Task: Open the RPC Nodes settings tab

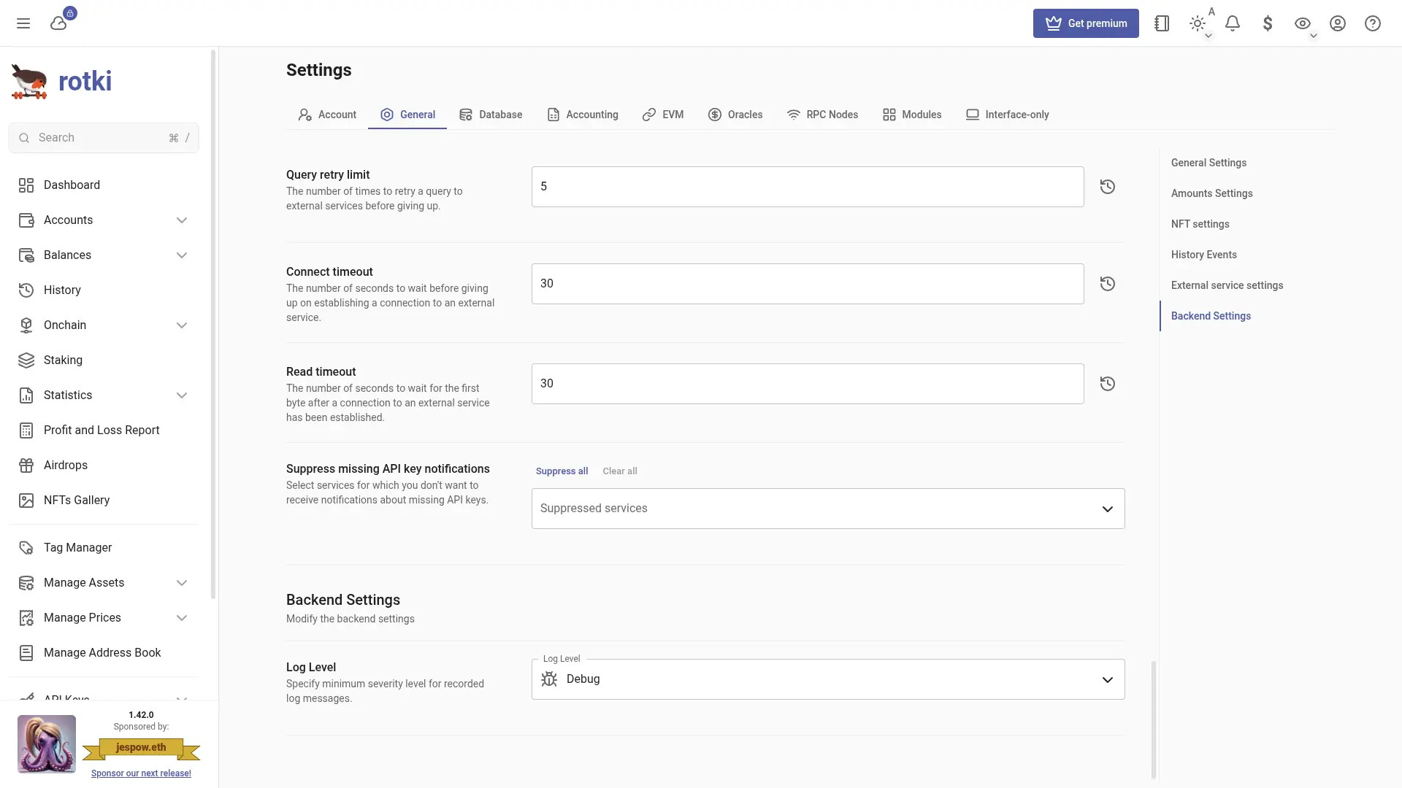Action: point(823,115)
